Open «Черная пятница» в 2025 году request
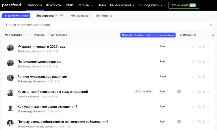The image size is (217, 130). point(41,46)
